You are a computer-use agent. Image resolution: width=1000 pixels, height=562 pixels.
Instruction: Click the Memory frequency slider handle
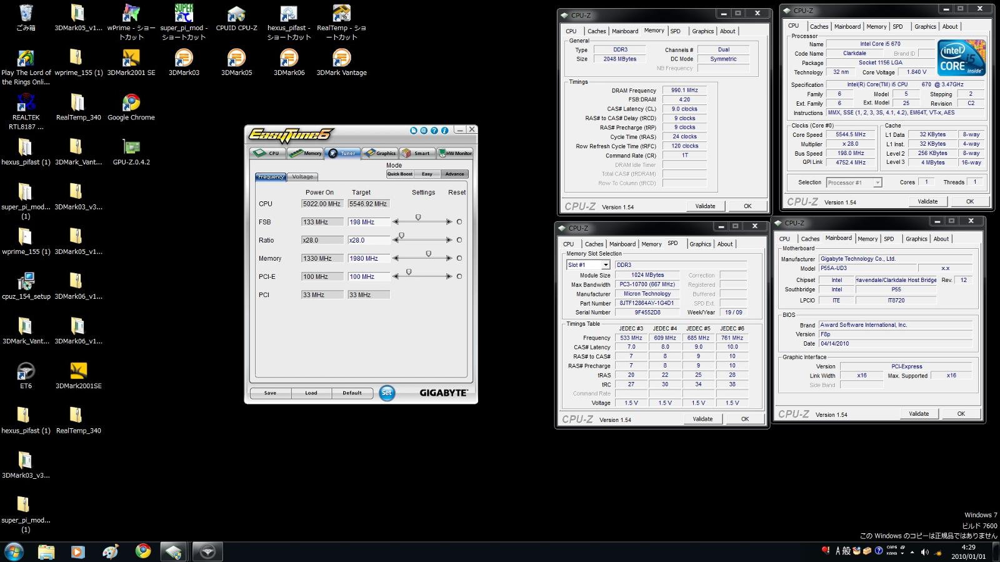point(428,254)
